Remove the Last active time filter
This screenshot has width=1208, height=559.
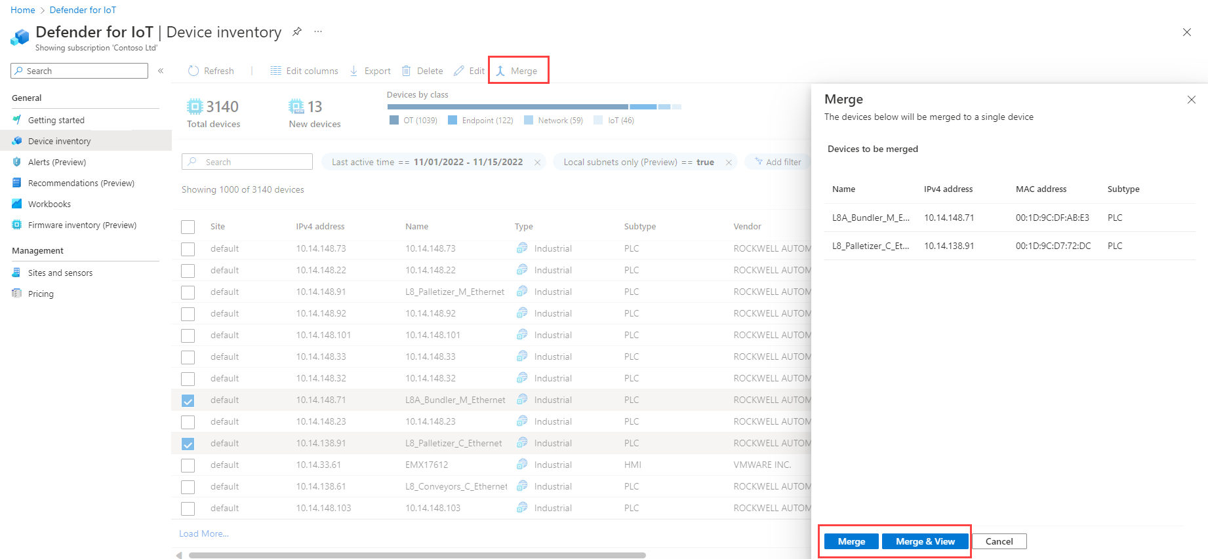pos(538,163)
